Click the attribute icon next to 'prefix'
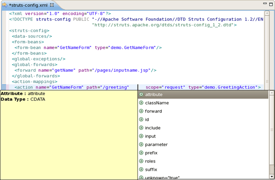 pos(141,153)
